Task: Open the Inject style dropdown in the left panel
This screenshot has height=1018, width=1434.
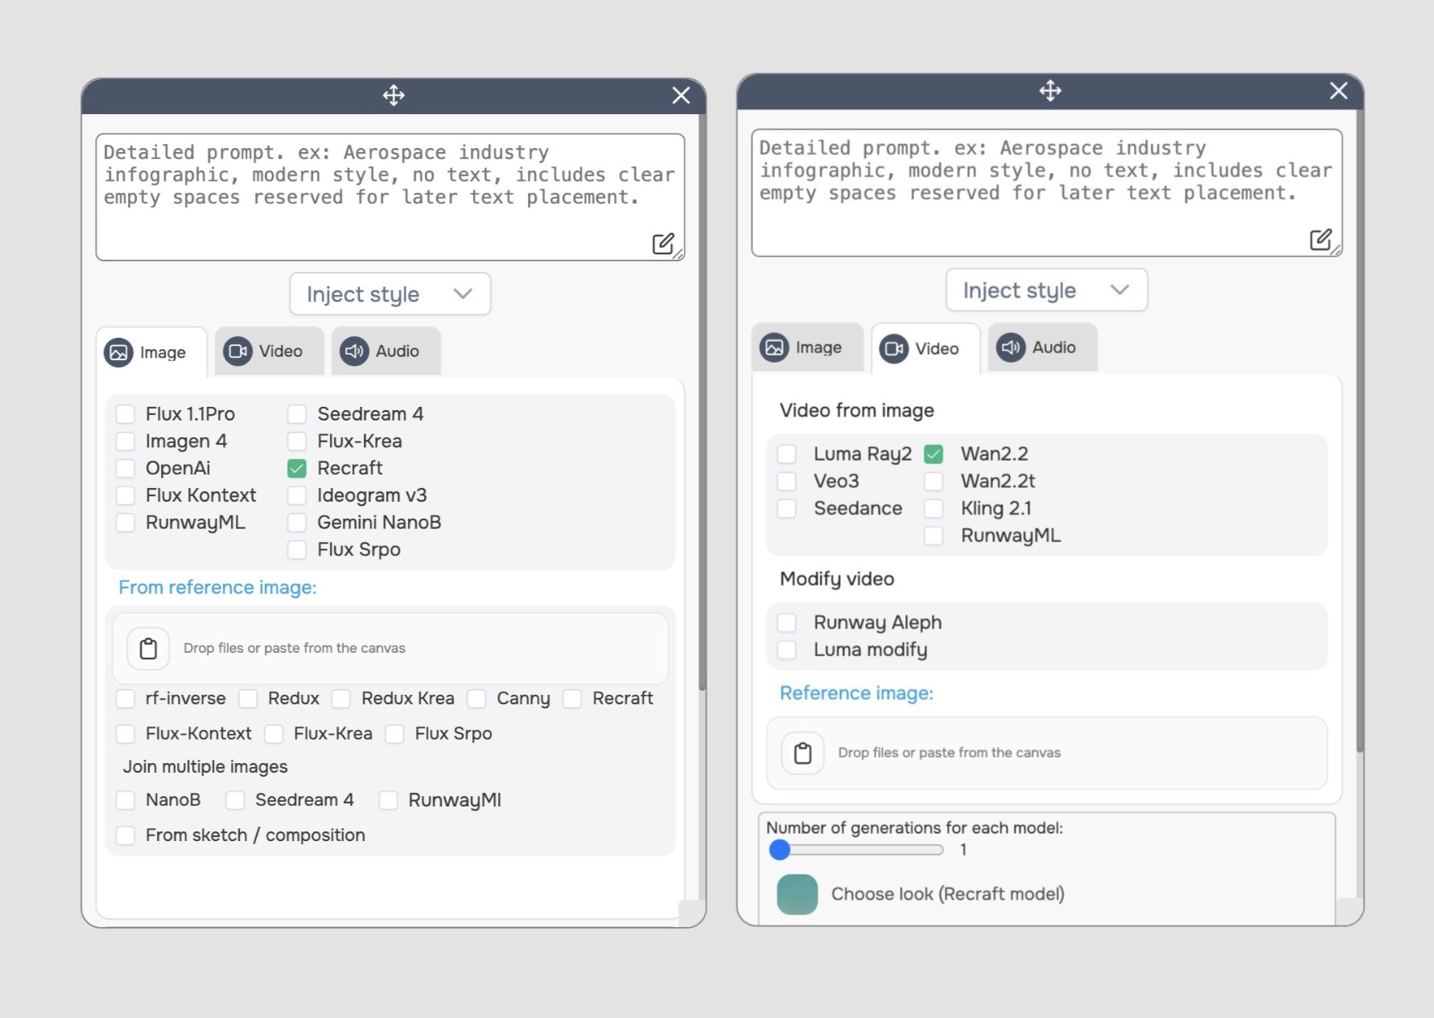Action: 389,294
